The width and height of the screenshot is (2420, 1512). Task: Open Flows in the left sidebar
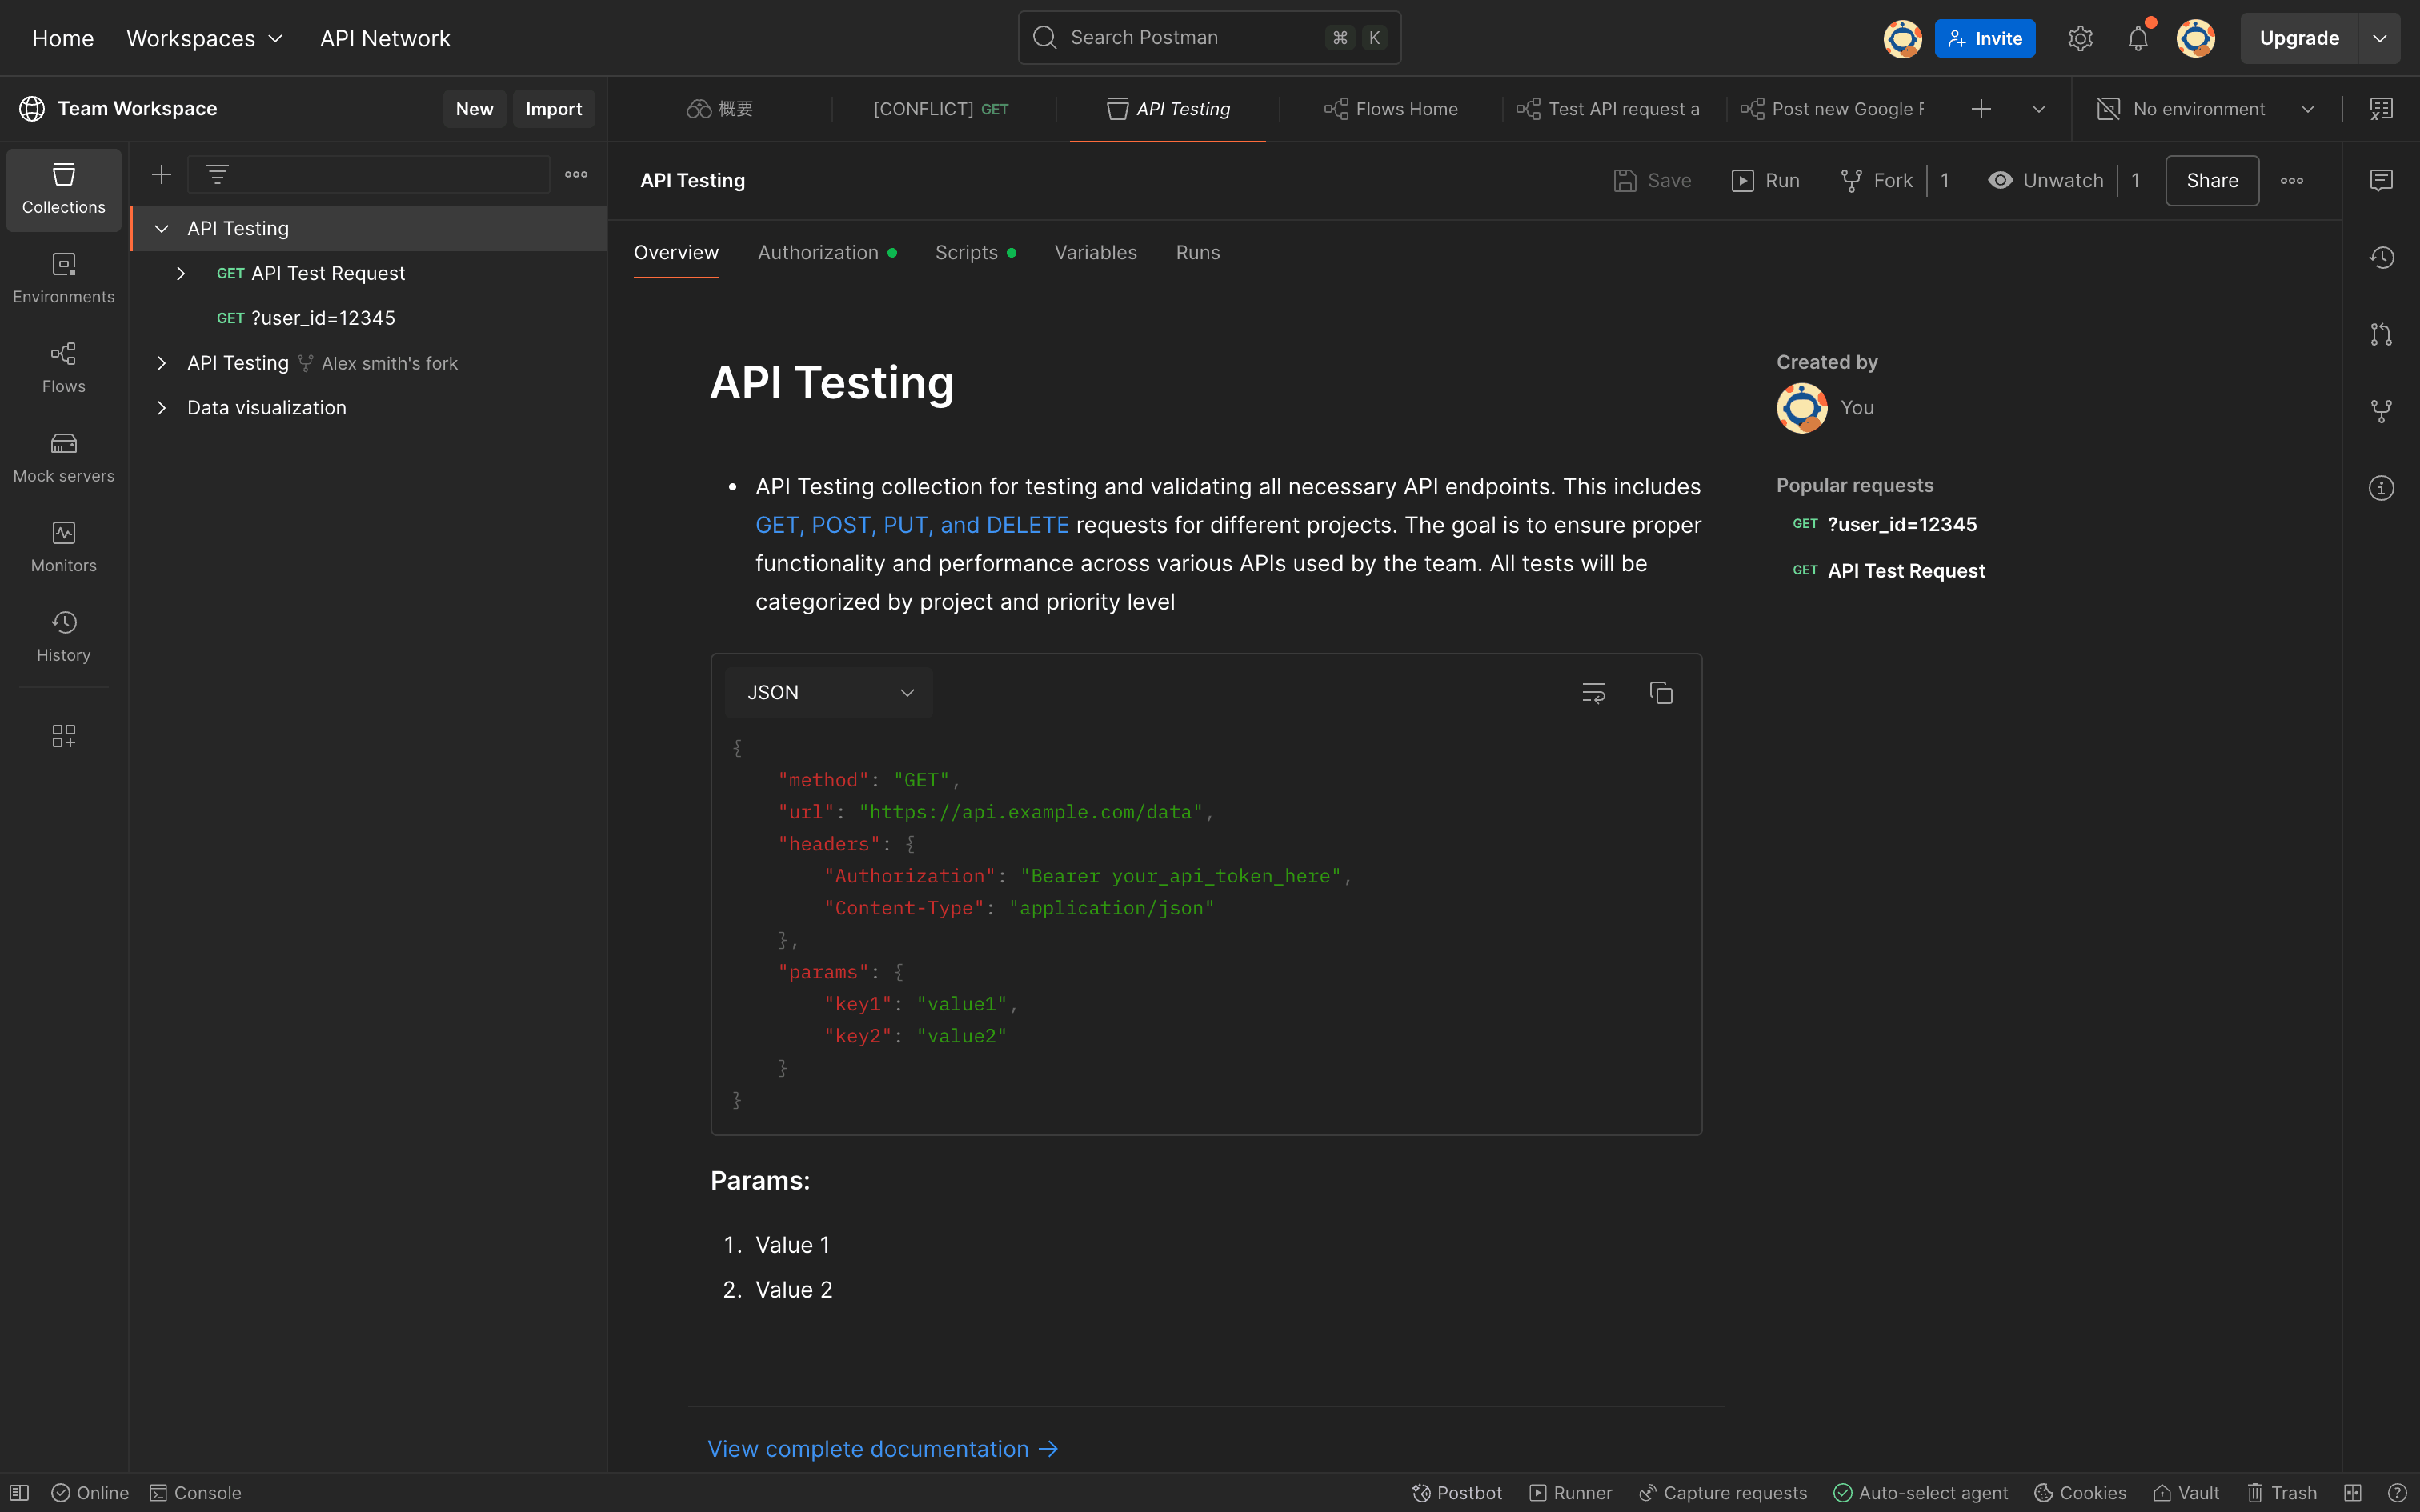(x=63, y=368)
